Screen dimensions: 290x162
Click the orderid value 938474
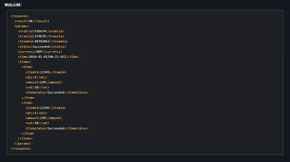40,31
